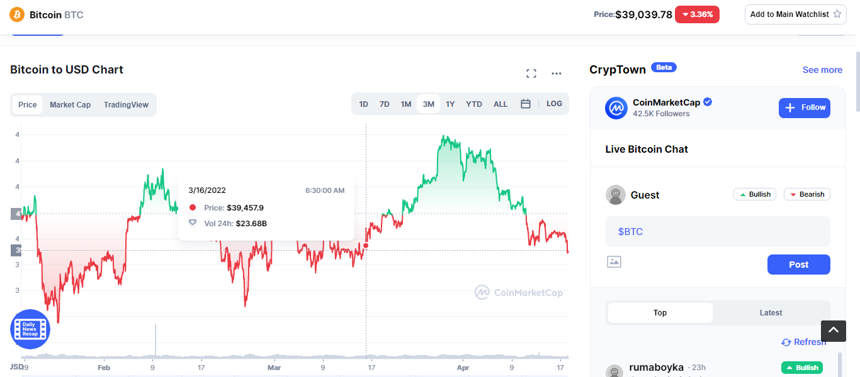Click Add to Main Watchlist button

795,14
